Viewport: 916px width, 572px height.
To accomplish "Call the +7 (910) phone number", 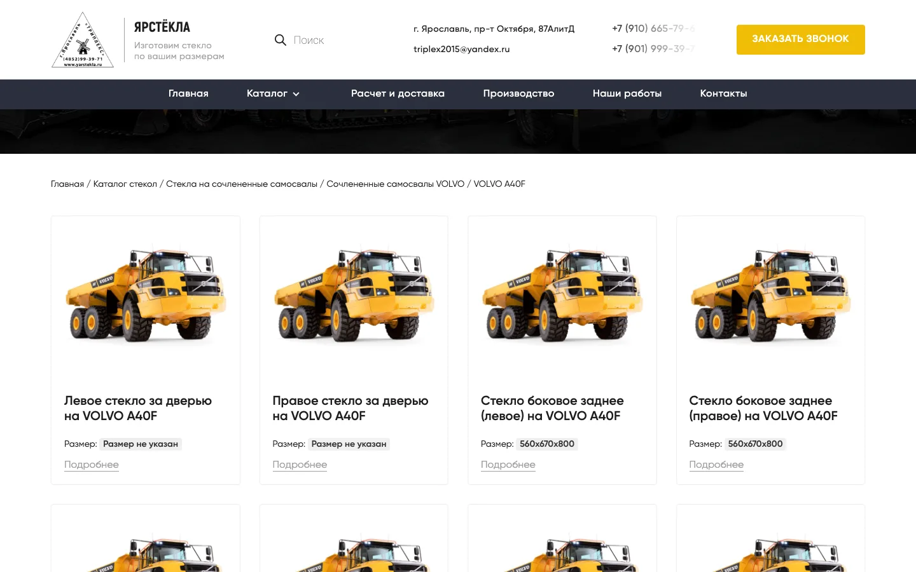I will (x=653, y=29).
